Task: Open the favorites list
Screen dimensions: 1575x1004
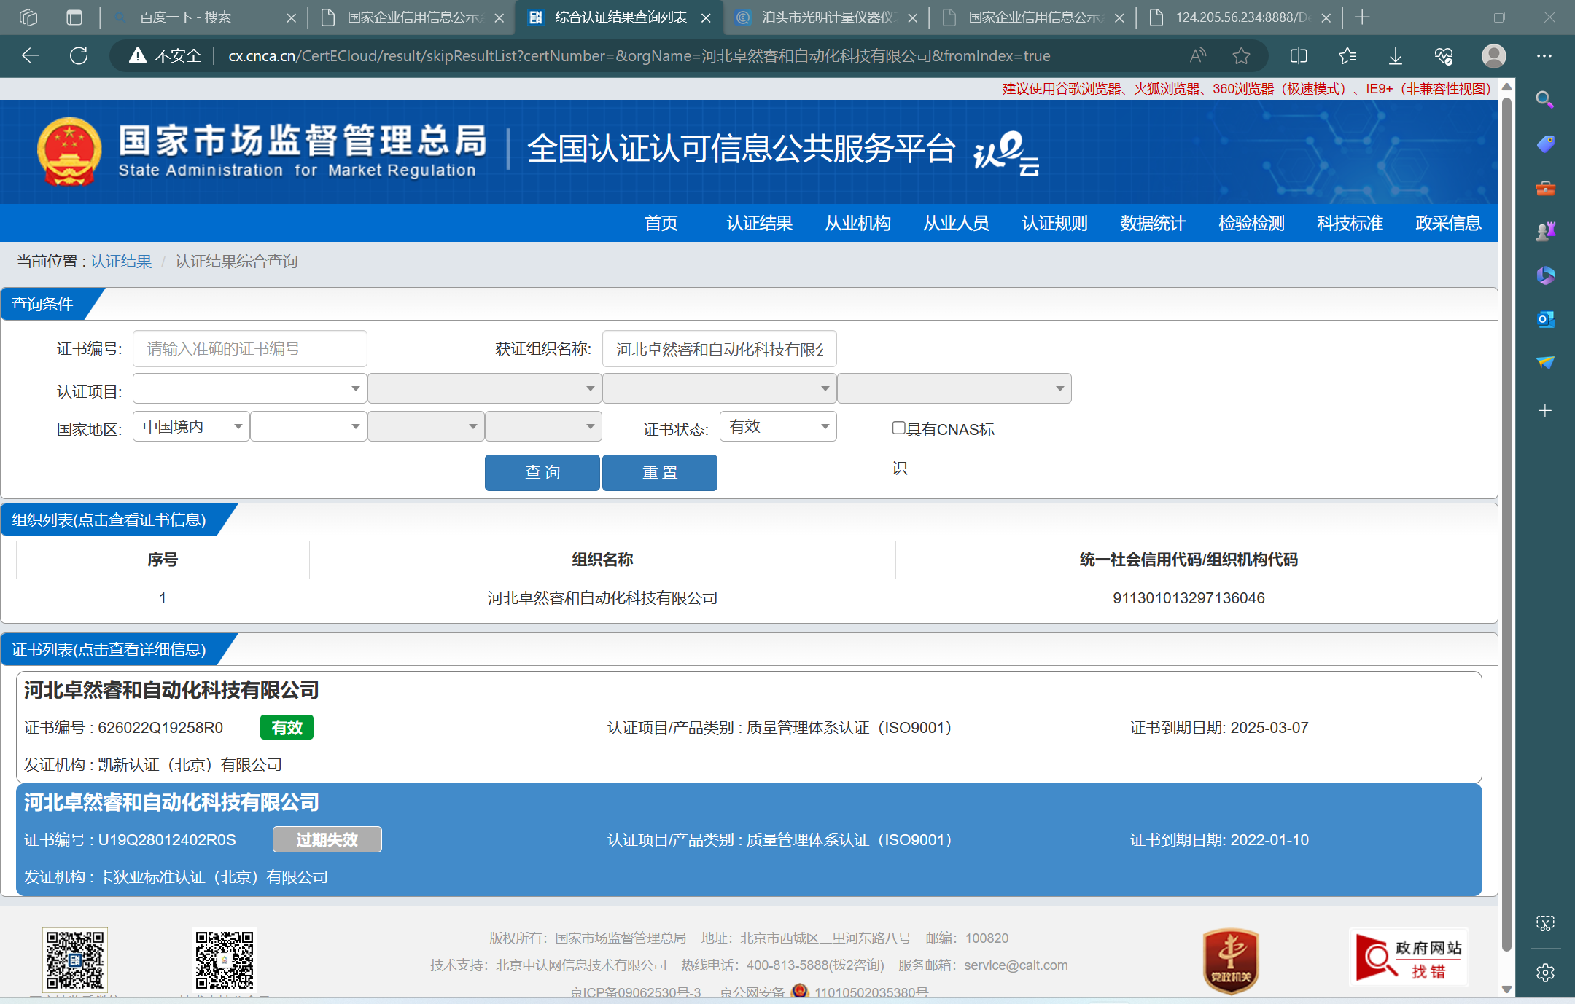Action: pos(1347,56)
